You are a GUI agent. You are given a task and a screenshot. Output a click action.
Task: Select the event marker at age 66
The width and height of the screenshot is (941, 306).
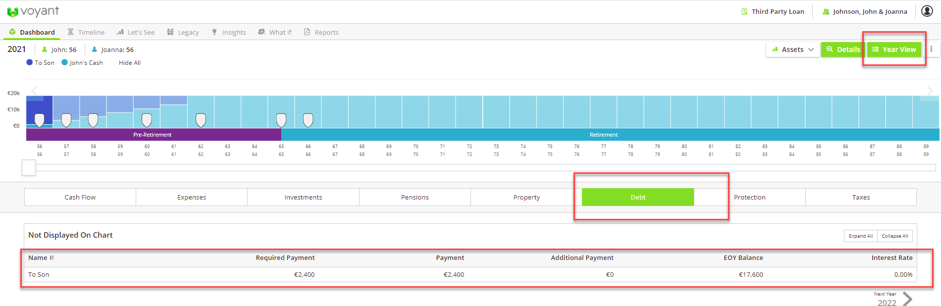point(308,120)
